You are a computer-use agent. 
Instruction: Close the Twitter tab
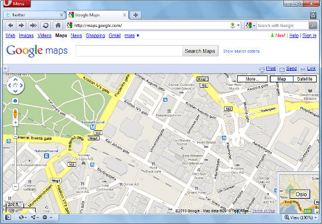61,15
